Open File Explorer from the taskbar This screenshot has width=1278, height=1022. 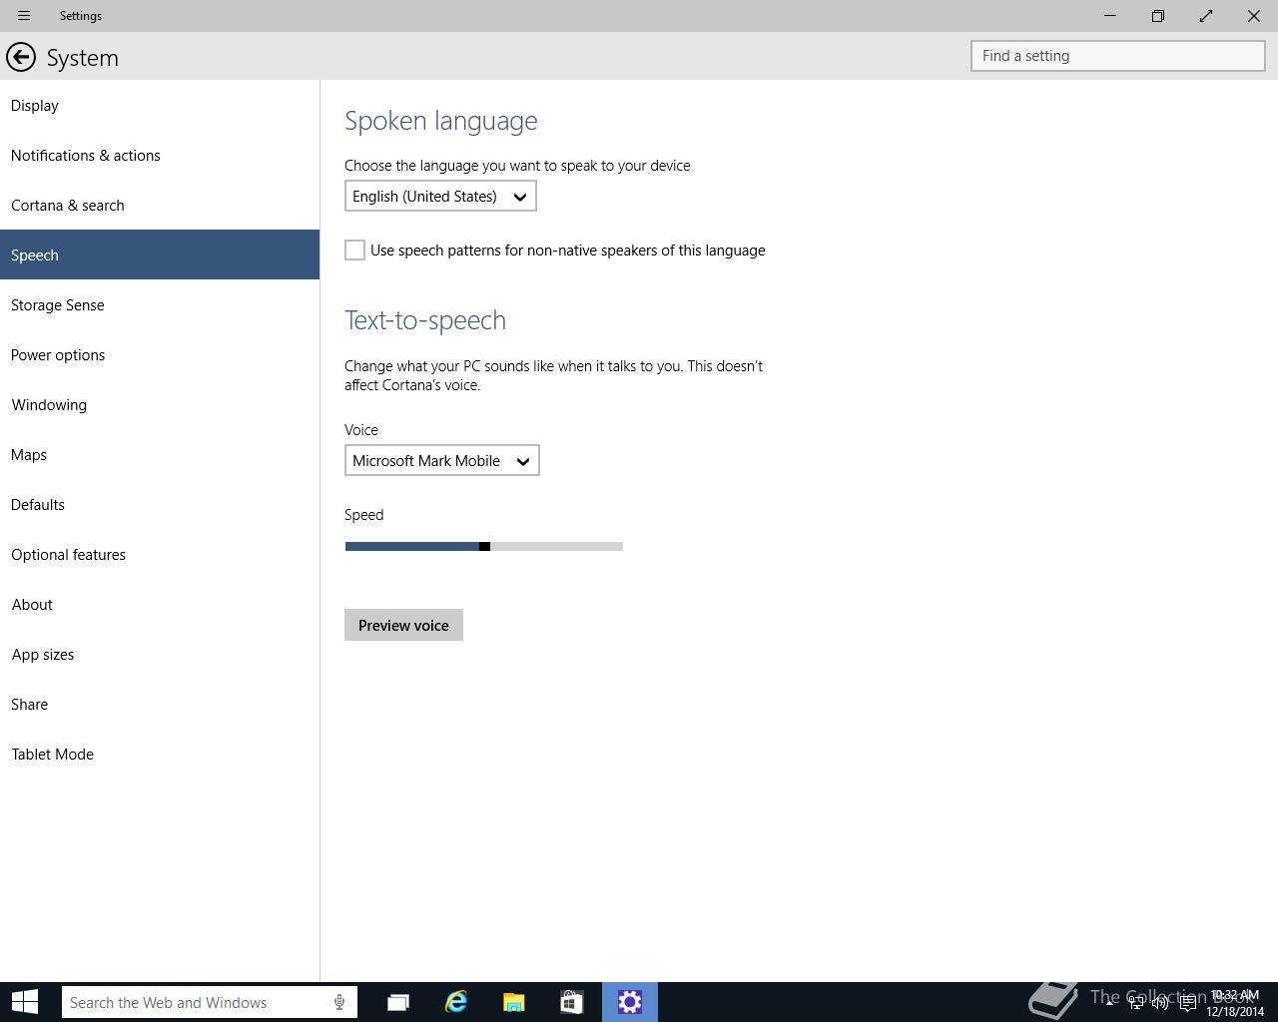point(514,1002)
